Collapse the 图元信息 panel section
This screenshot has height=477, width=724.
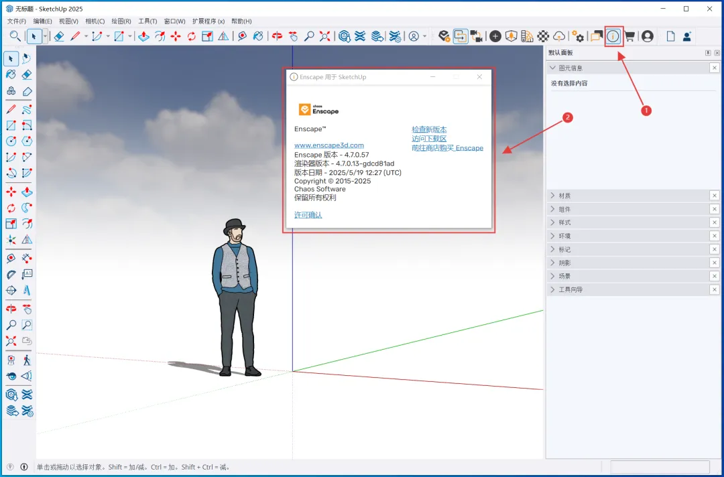coord(552,68)
